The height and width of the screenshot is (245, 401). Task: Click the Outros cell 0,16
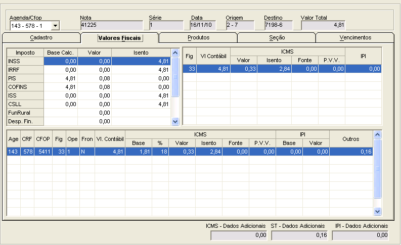pos(351,152)
